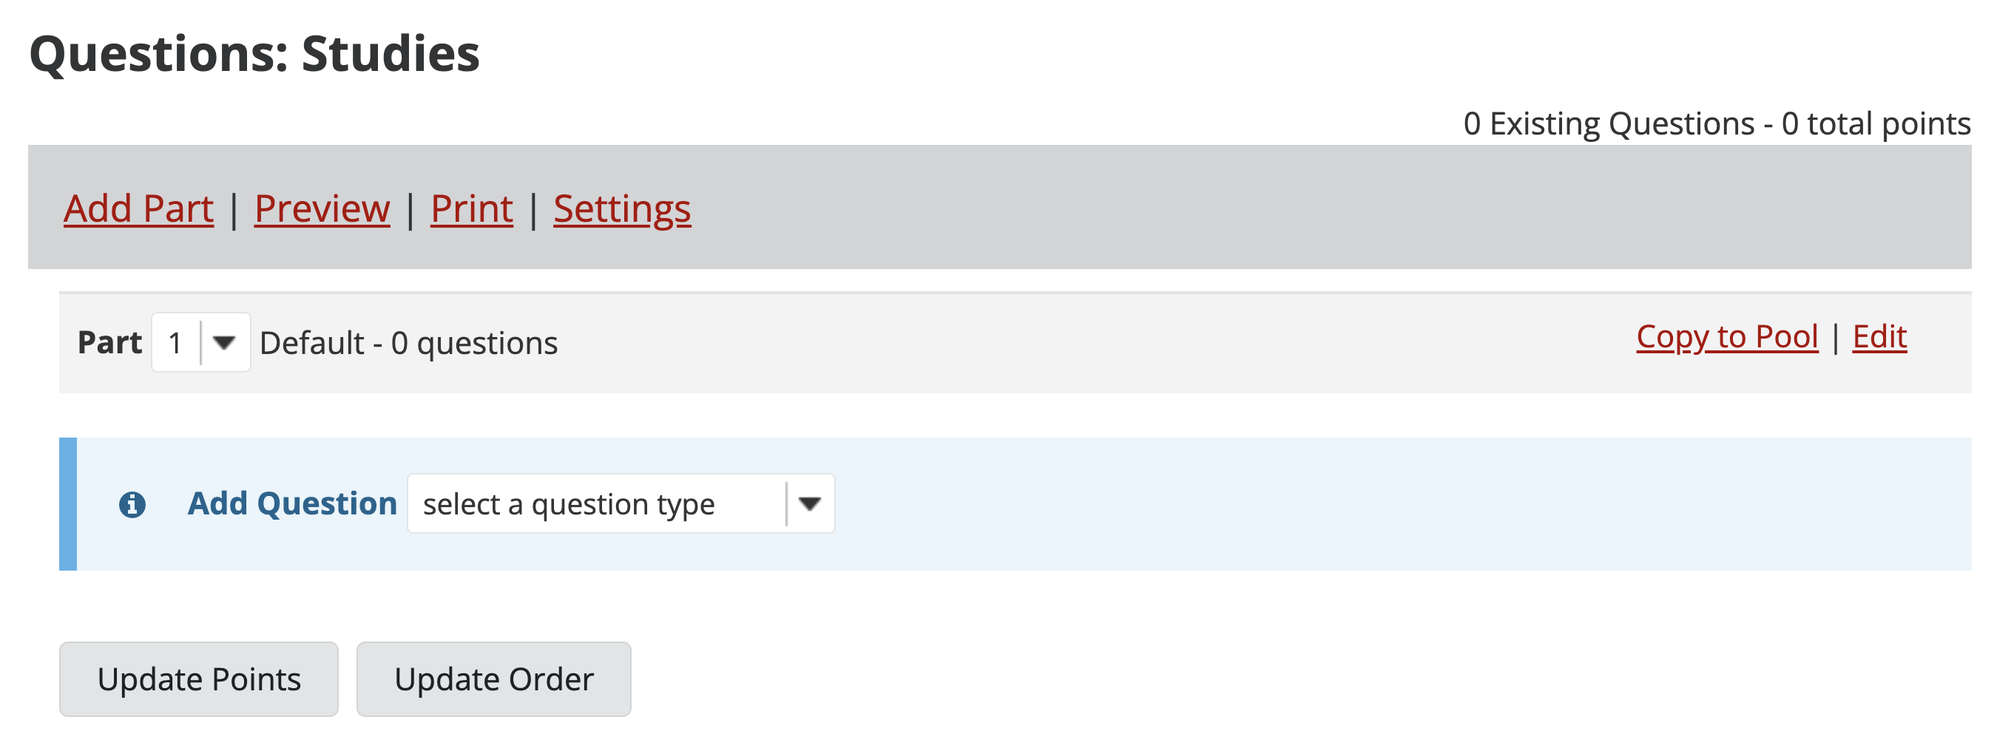This screenshot has width=1994, height=748.
Task: Click the bold 'Part' label
Action: tap(110, 343)
